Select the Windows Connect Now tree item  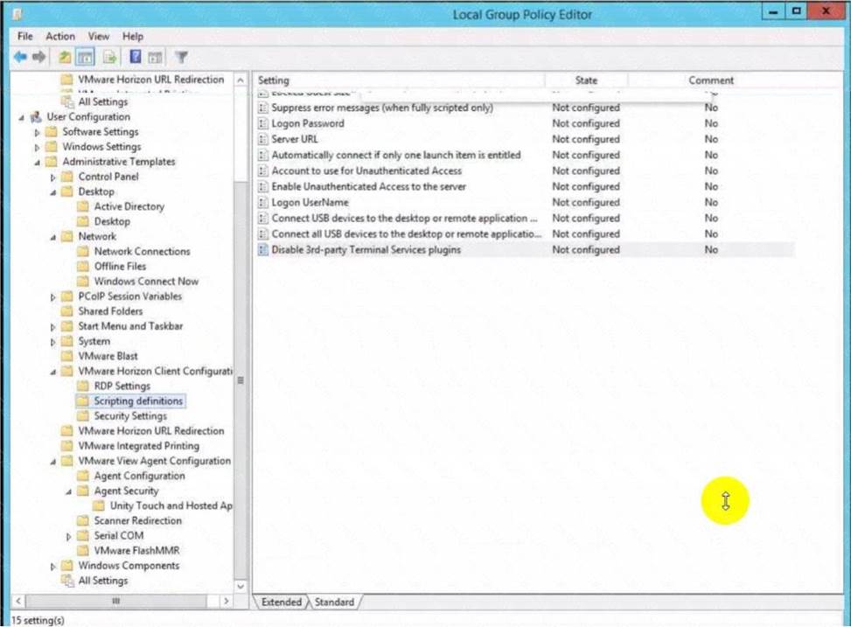[146, 282]
